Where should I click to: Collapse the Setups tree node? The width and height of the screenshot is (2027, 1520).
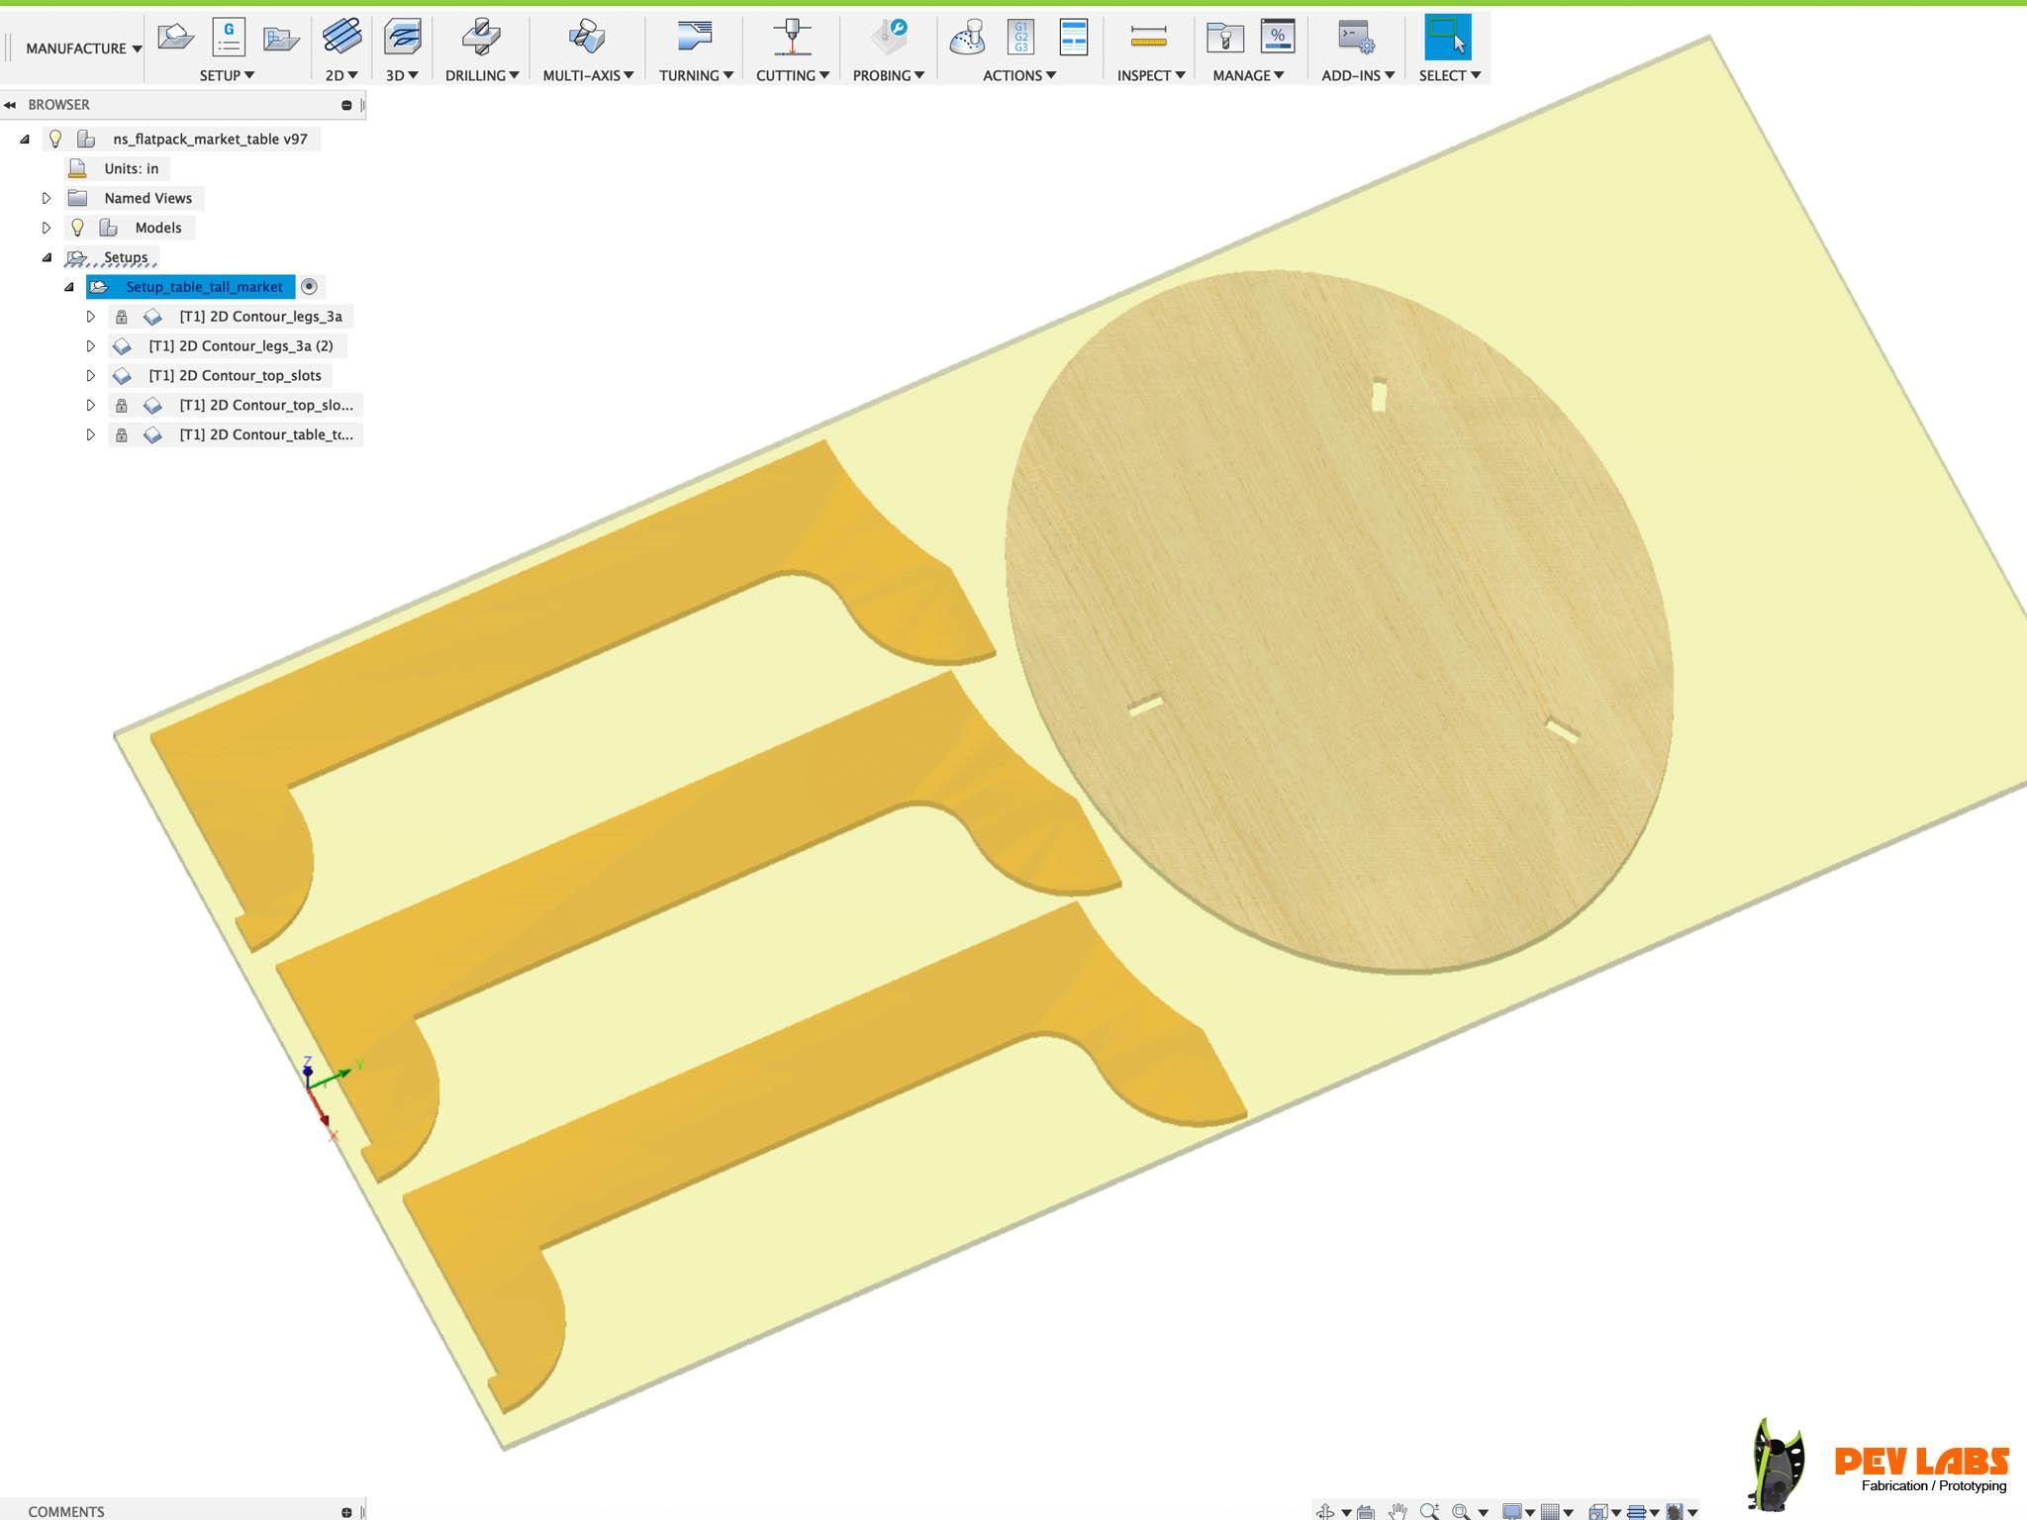tap(47, 257)
